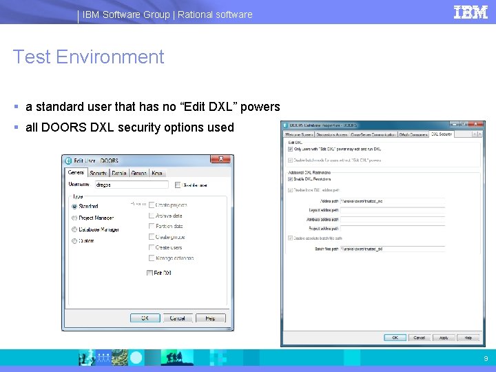The image size is (496, 372).
Task: Click the Database Properties window title icon
Action: (285, 125)
